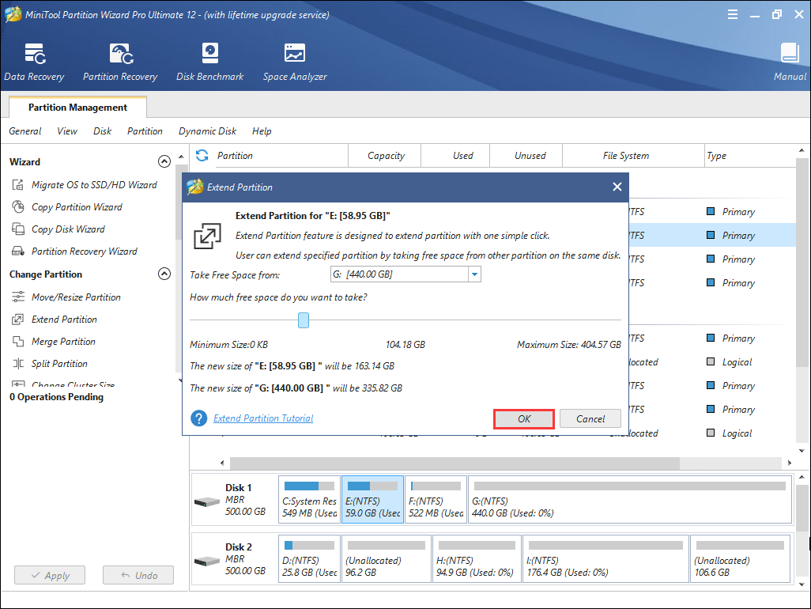Open Disk Benchmark tool
Screen dimensions: 811x609
210,62
